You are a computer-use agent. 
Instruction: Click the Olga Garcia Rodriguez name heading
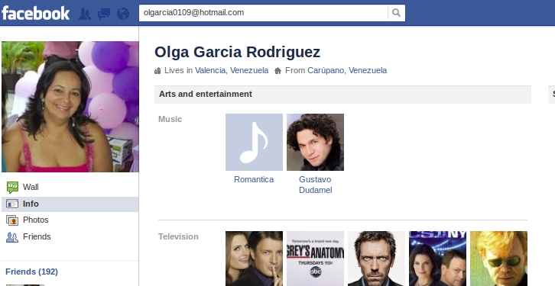[x=238, y=53]
